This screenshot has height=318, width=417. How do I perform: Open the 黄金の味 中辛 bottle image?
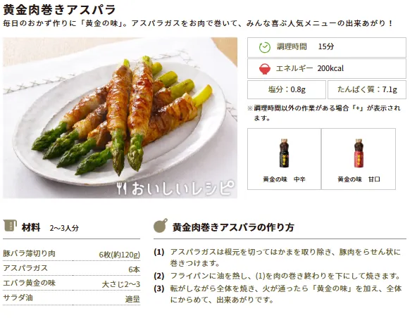(x=284, y=153)
